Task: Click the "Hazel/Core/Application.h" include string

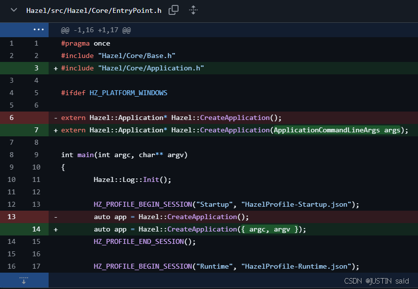Action: click(151, 68)
